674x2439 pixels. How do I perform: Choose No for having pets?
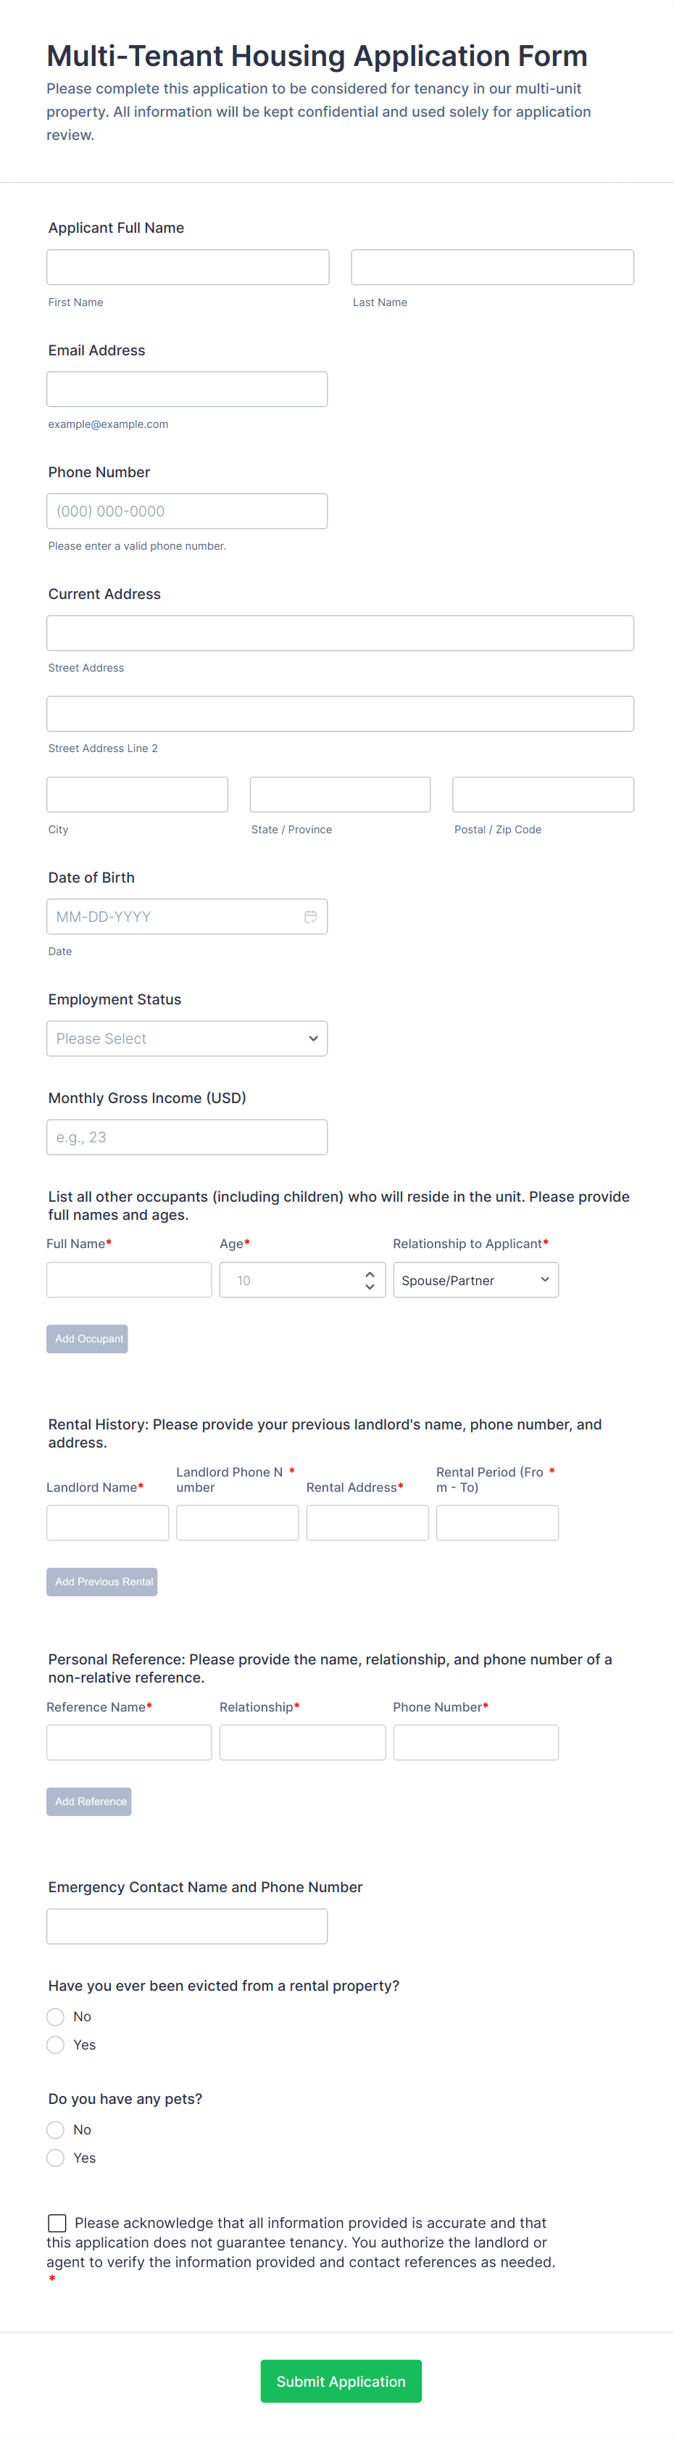56,2129
